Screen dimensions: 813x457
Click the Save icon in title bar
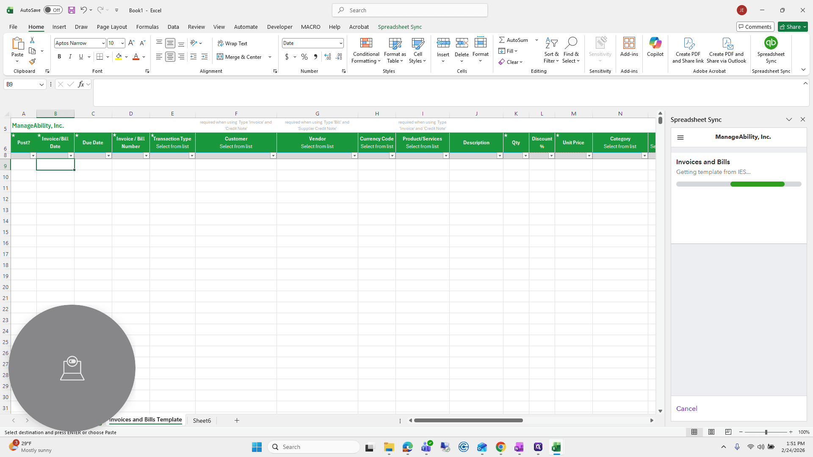(x=72, y=10)
